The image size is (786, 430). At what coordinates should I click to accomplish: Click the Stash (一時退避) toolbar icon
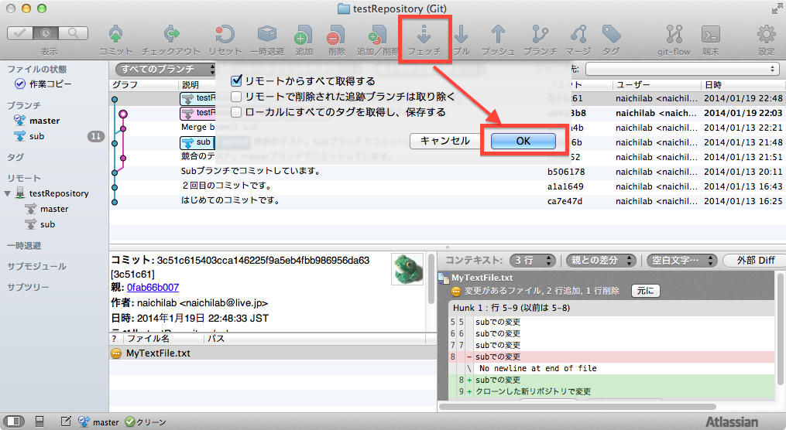pos(267,35)
